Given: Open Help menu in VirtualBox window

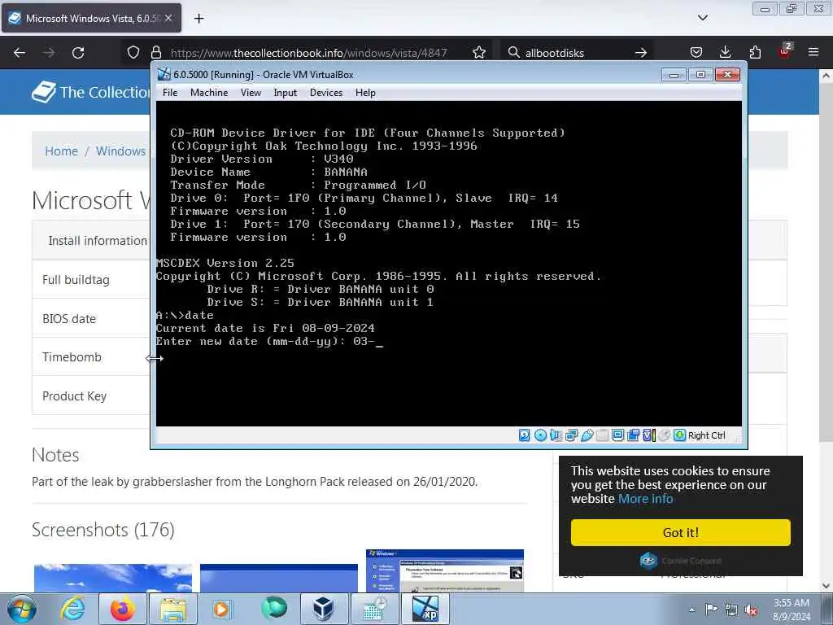Looking at the screenshot, I should [365, 93].
